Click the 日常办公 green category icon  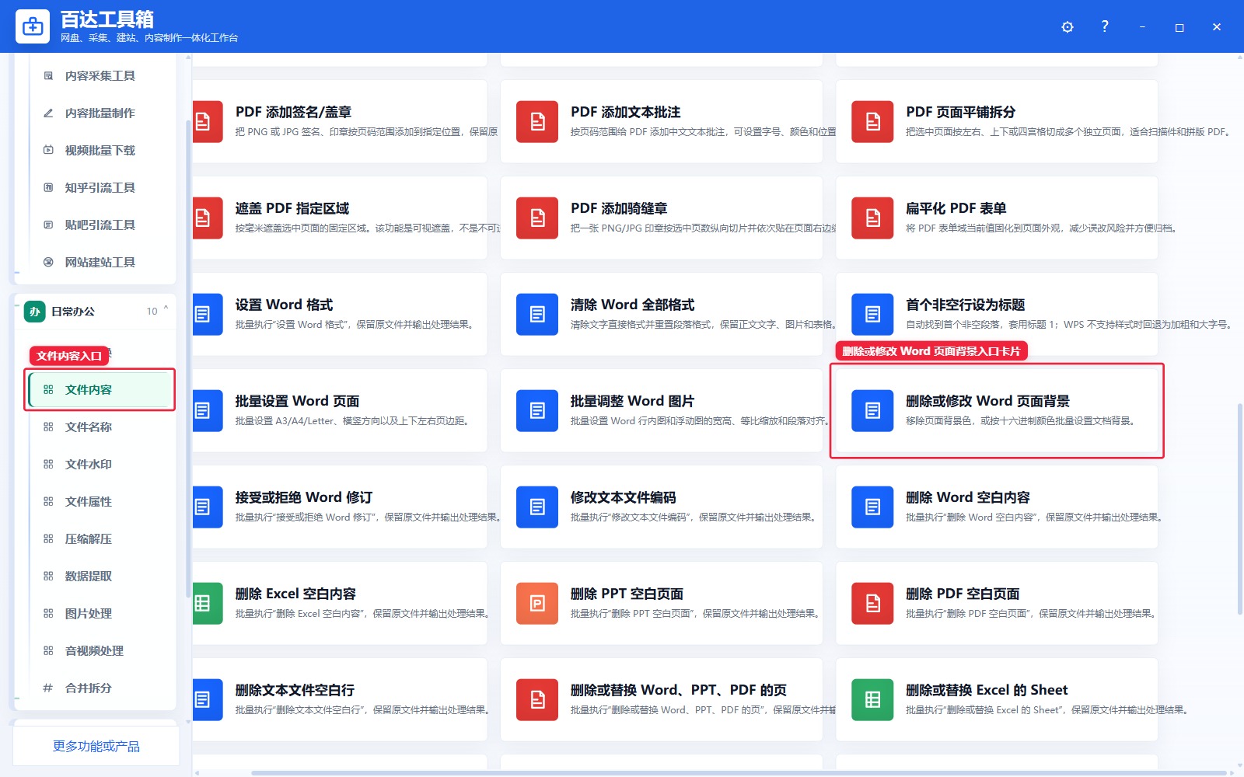click(x=34, y=312)
